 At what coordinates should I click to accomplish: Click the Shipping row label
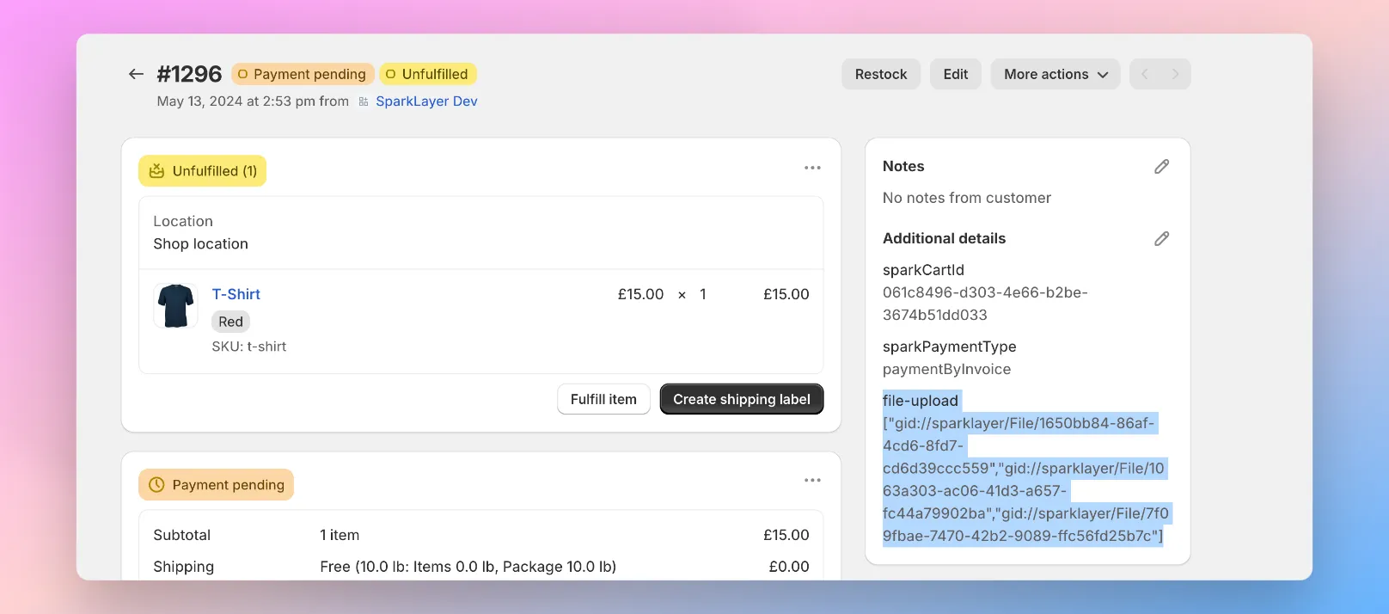(x=184, y=567)
